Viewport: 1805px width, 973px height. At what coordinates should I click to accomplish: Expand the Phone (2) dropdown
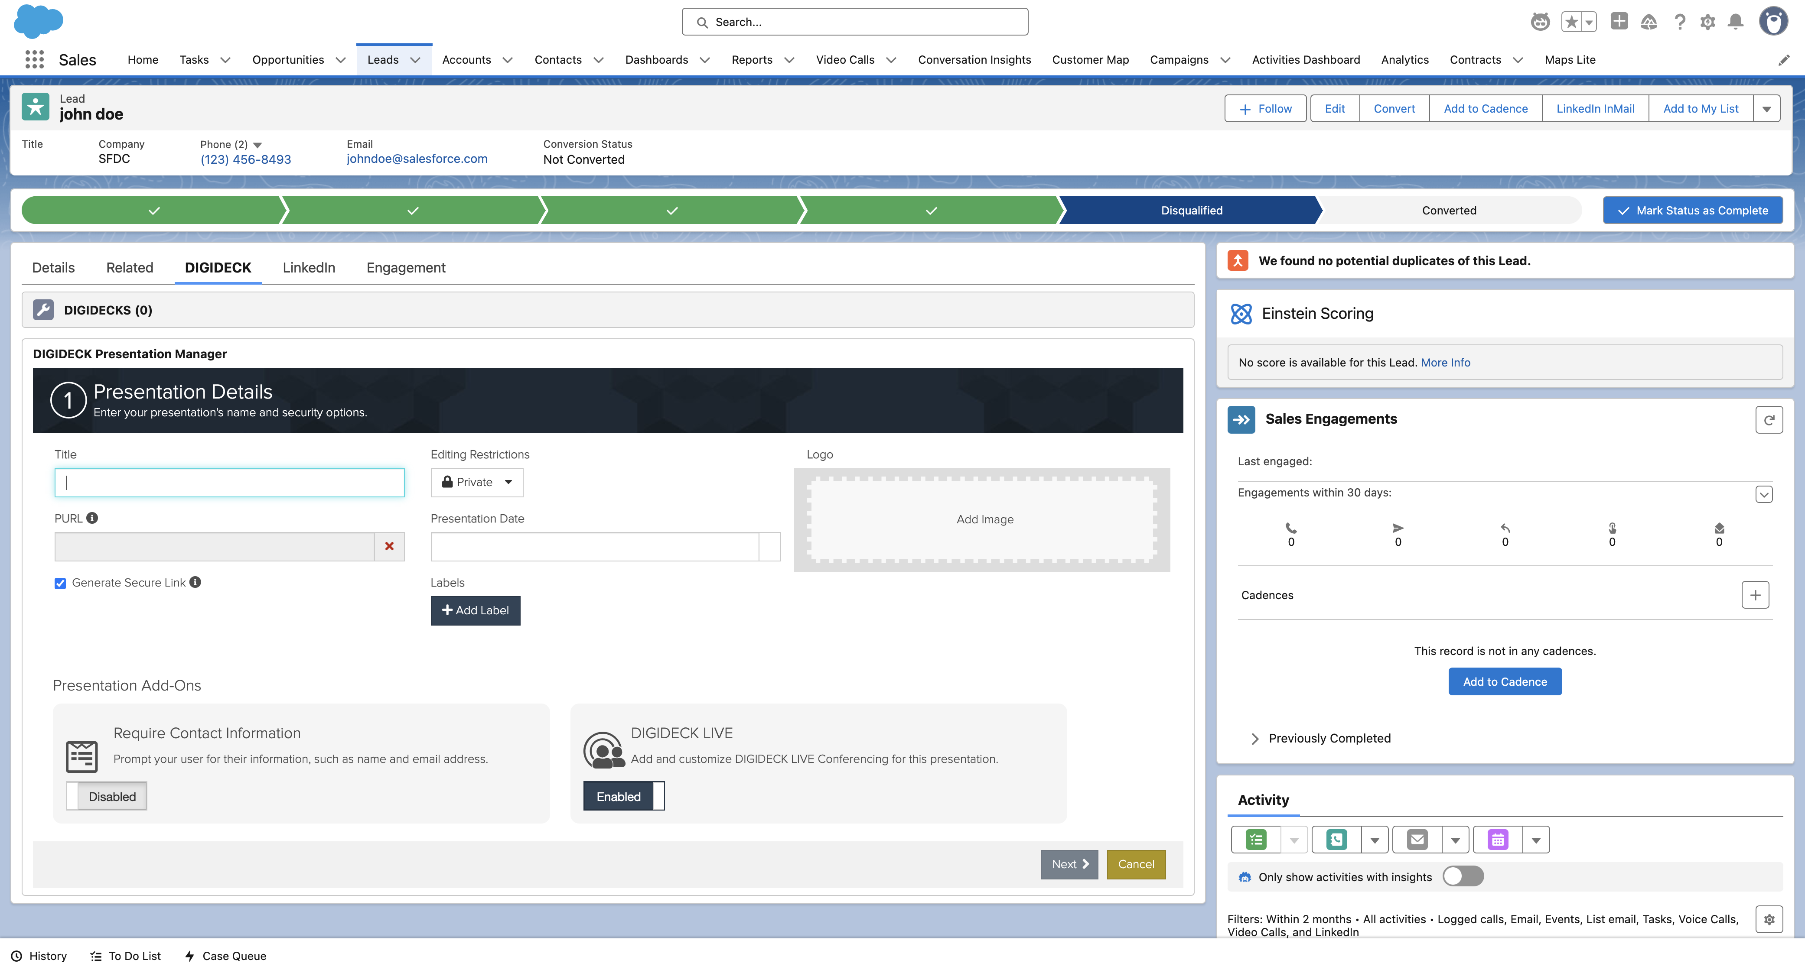point(257,145)
